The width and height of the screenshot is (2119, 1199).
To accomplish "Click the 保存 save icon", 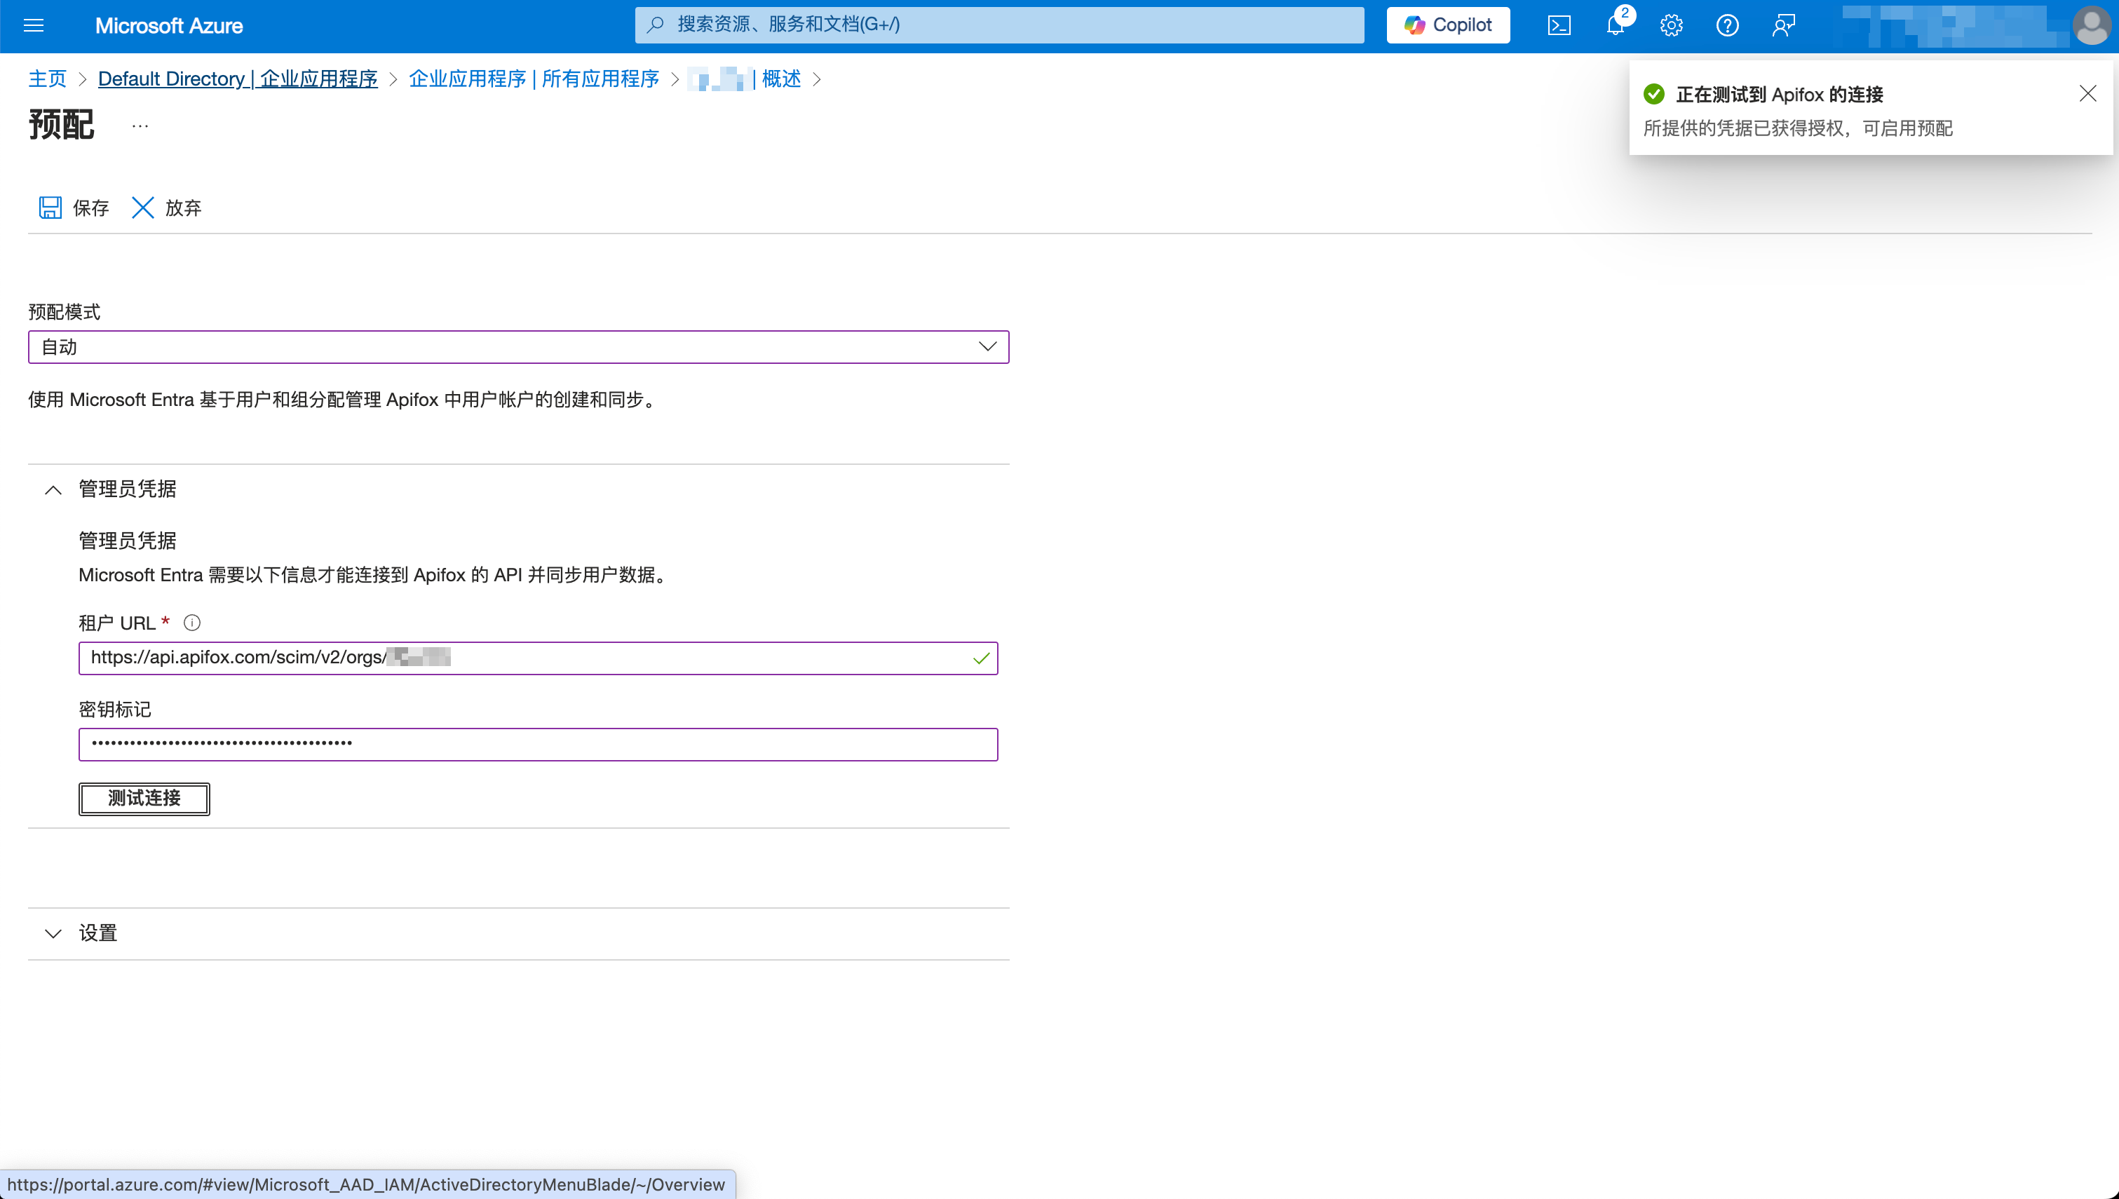I will 51,208.
